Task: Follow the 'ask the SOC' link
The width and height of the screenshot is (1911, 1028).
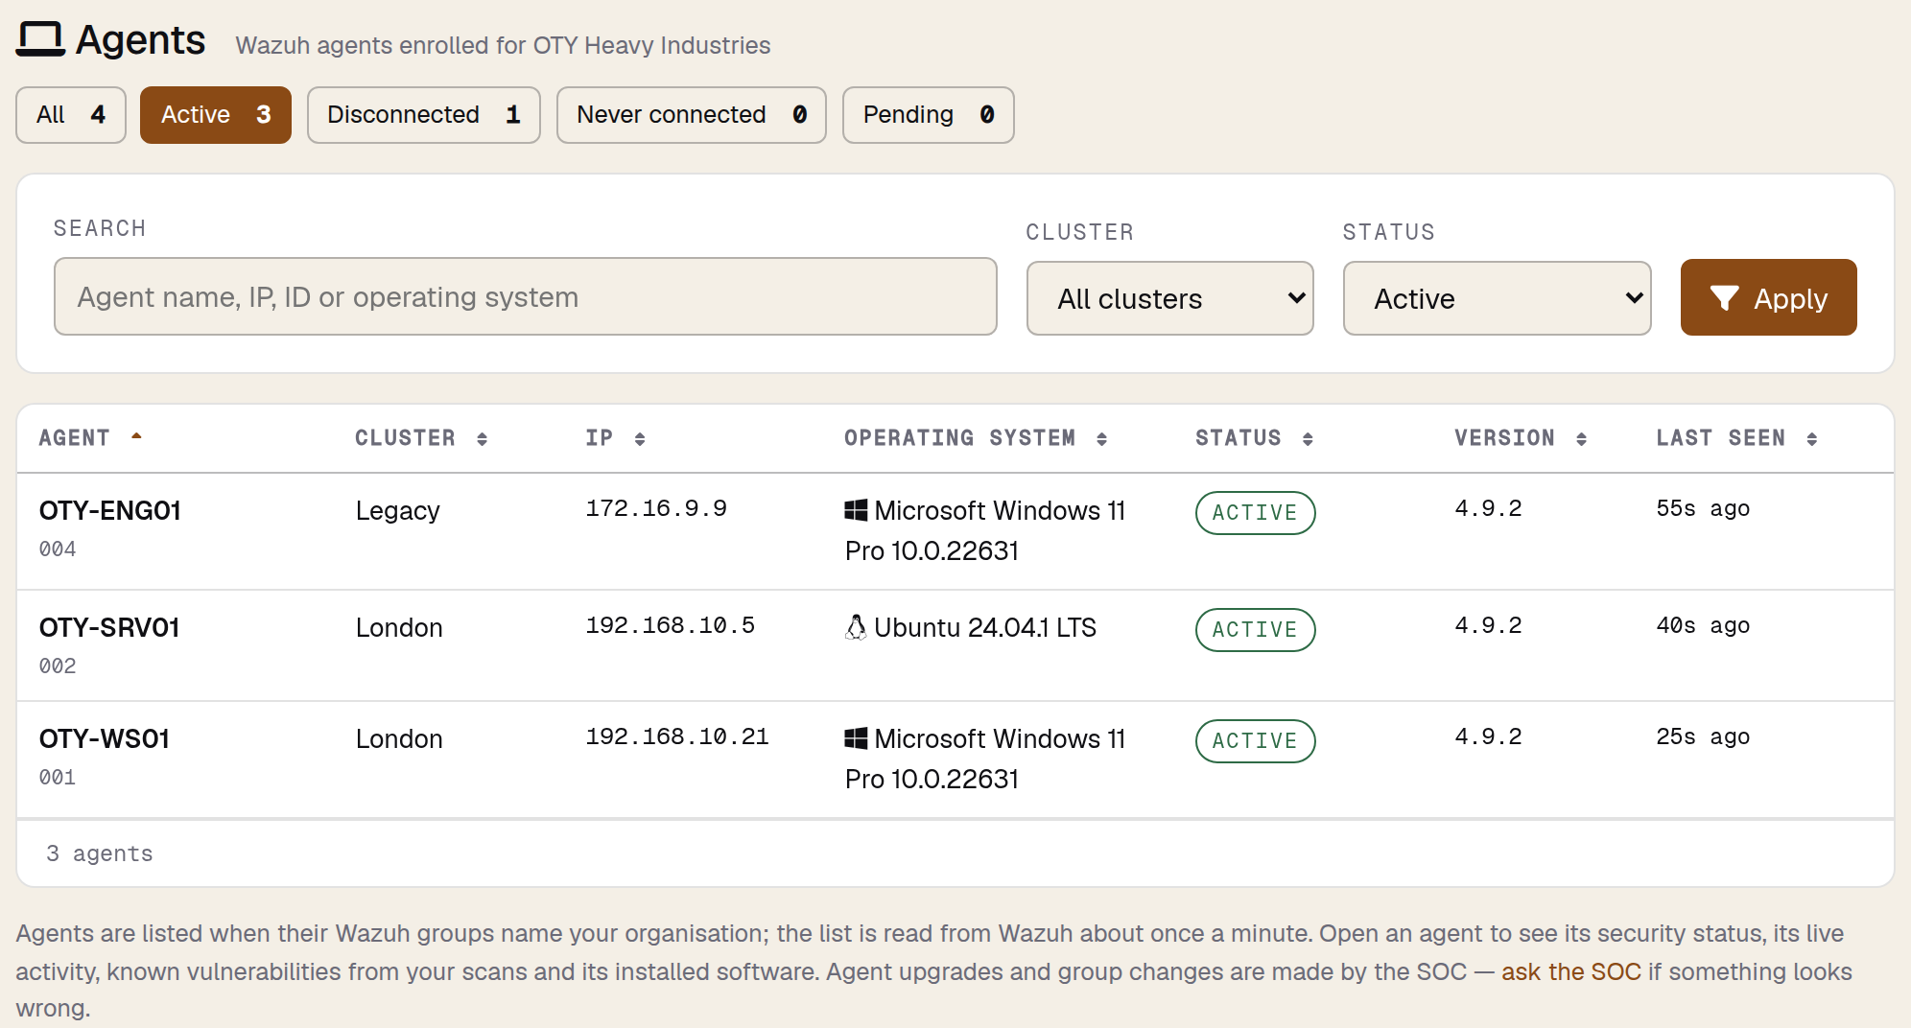Action: tap(1570, 971)
